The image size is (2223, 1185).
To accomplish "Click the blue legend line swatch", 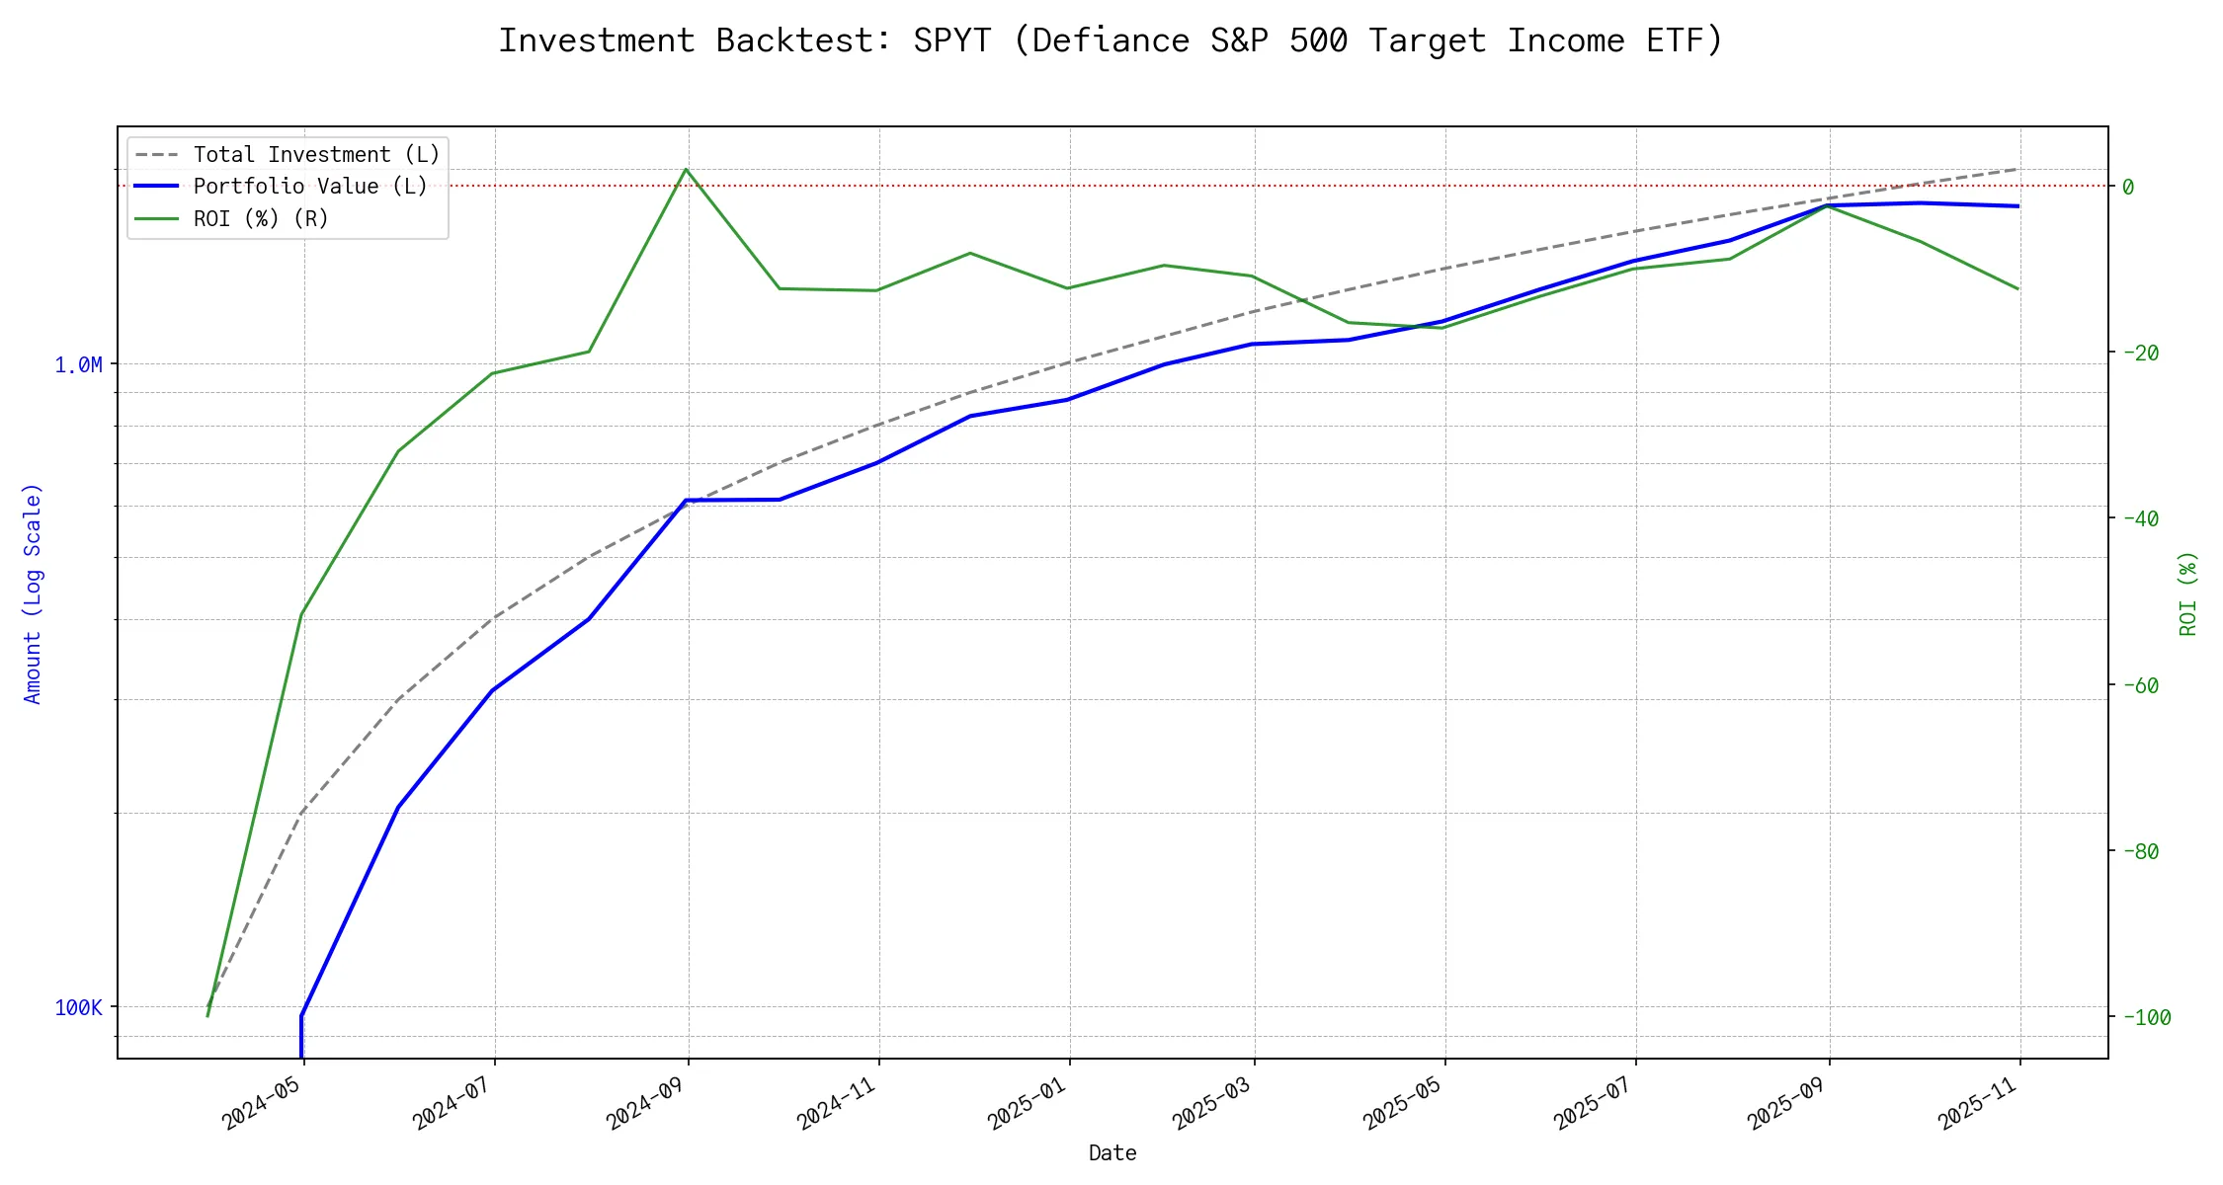I will coord(157,187).
